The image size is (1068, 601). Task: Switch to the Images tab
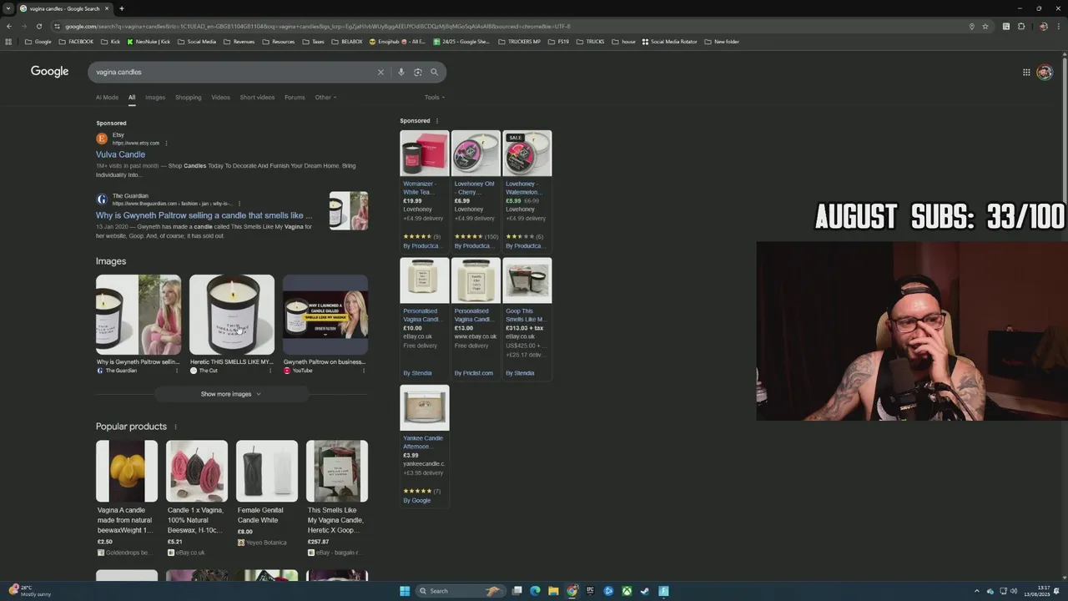click(x=155, y=97)
